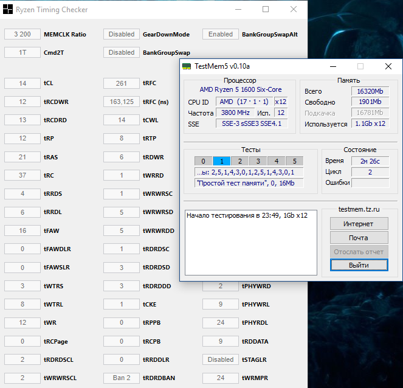Screen dimensions: 403x388
Task: Click the AMD Ryzen 5 1600 Six-Core text
Action: pos(241,89)
